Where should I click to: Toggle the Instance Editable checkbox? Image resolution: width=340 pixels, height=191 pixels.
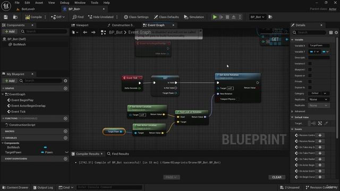tap(310, 64)
